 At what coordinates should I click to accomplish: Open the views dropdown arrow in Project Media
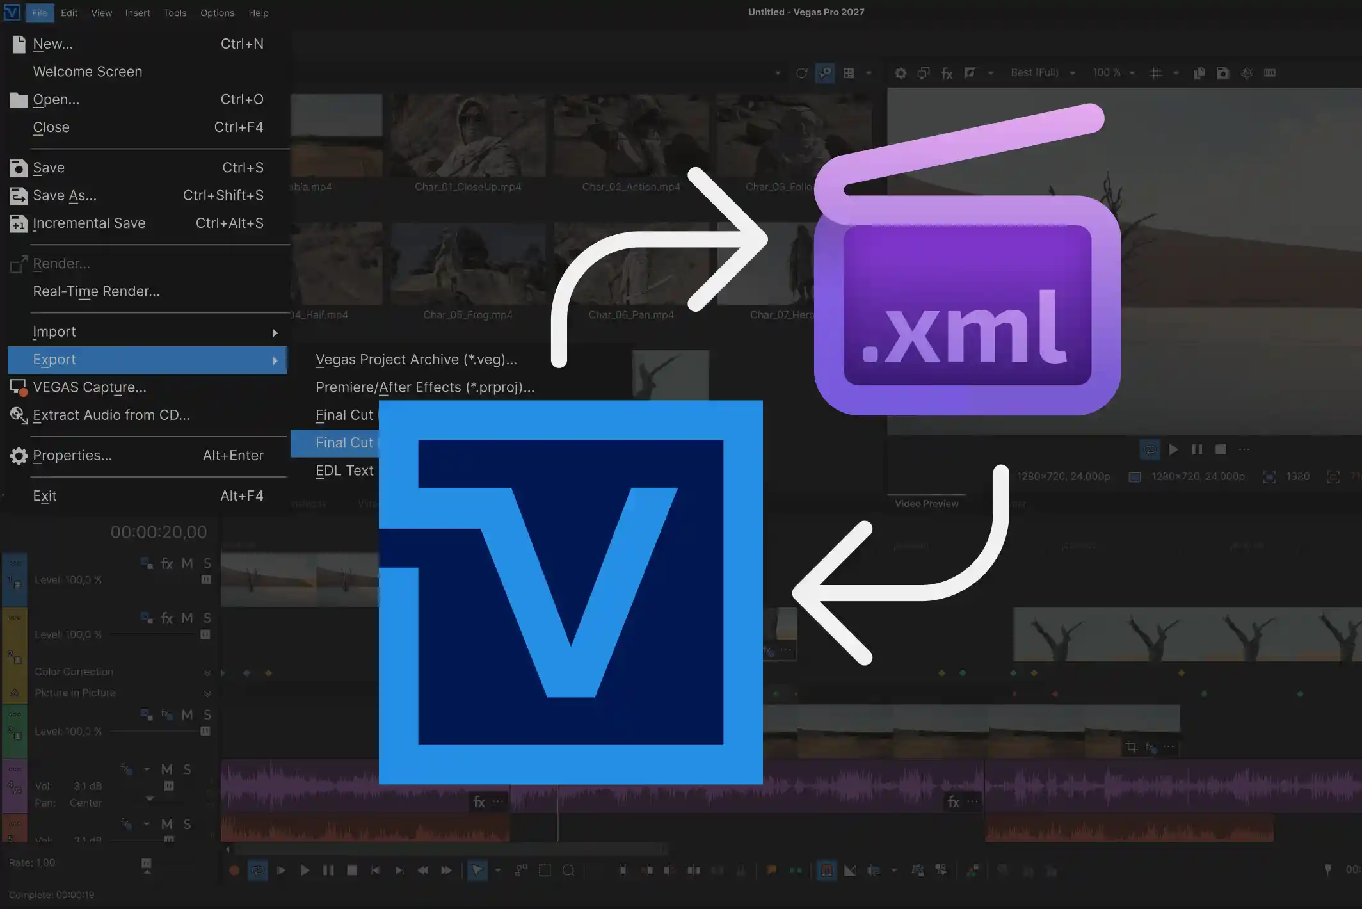point(869,73)
